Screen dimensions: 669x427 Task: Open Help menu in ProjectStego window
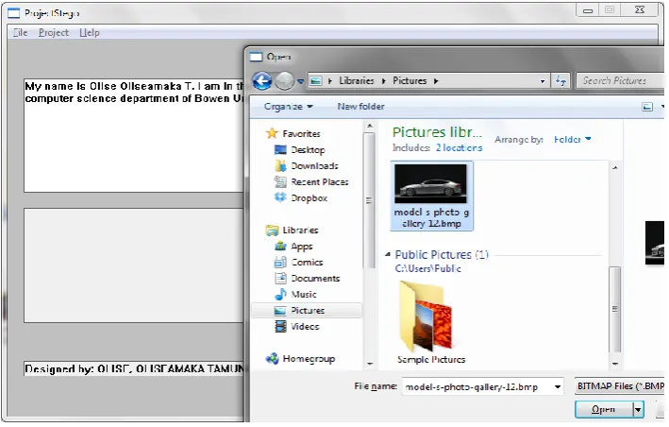(x=90, y=32)
